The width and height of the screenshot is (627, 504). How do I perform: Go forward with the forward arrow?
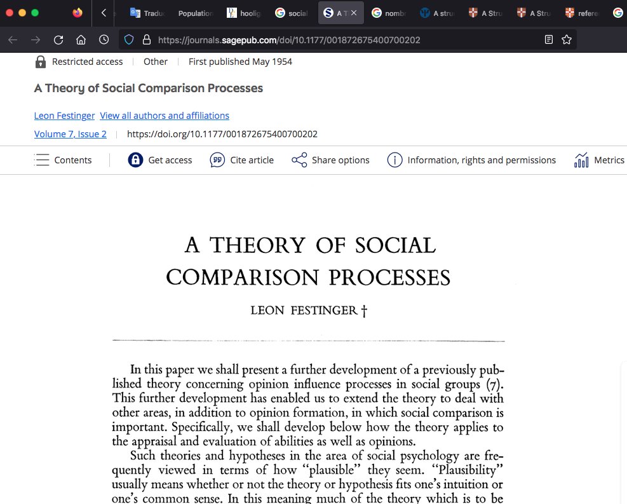[36, 39]
